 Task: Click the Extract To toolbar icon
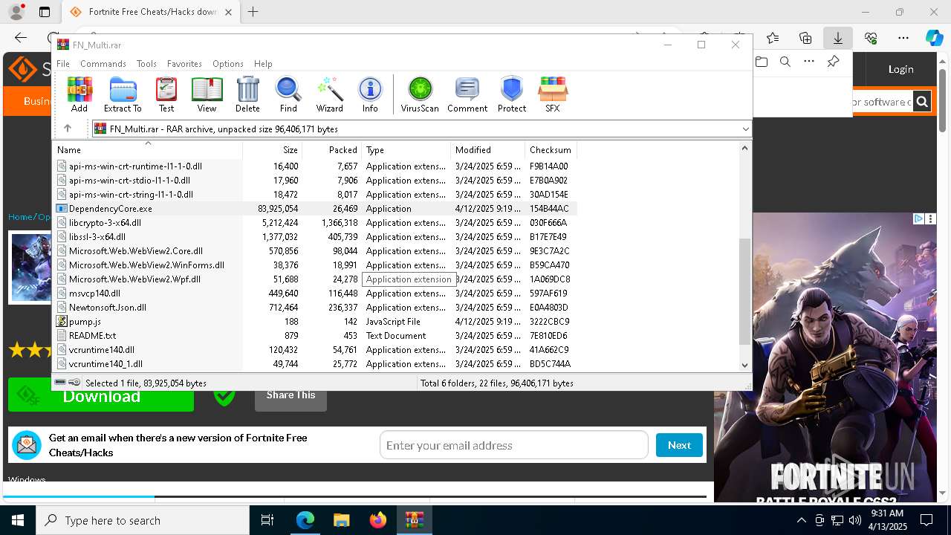(123, 94)
